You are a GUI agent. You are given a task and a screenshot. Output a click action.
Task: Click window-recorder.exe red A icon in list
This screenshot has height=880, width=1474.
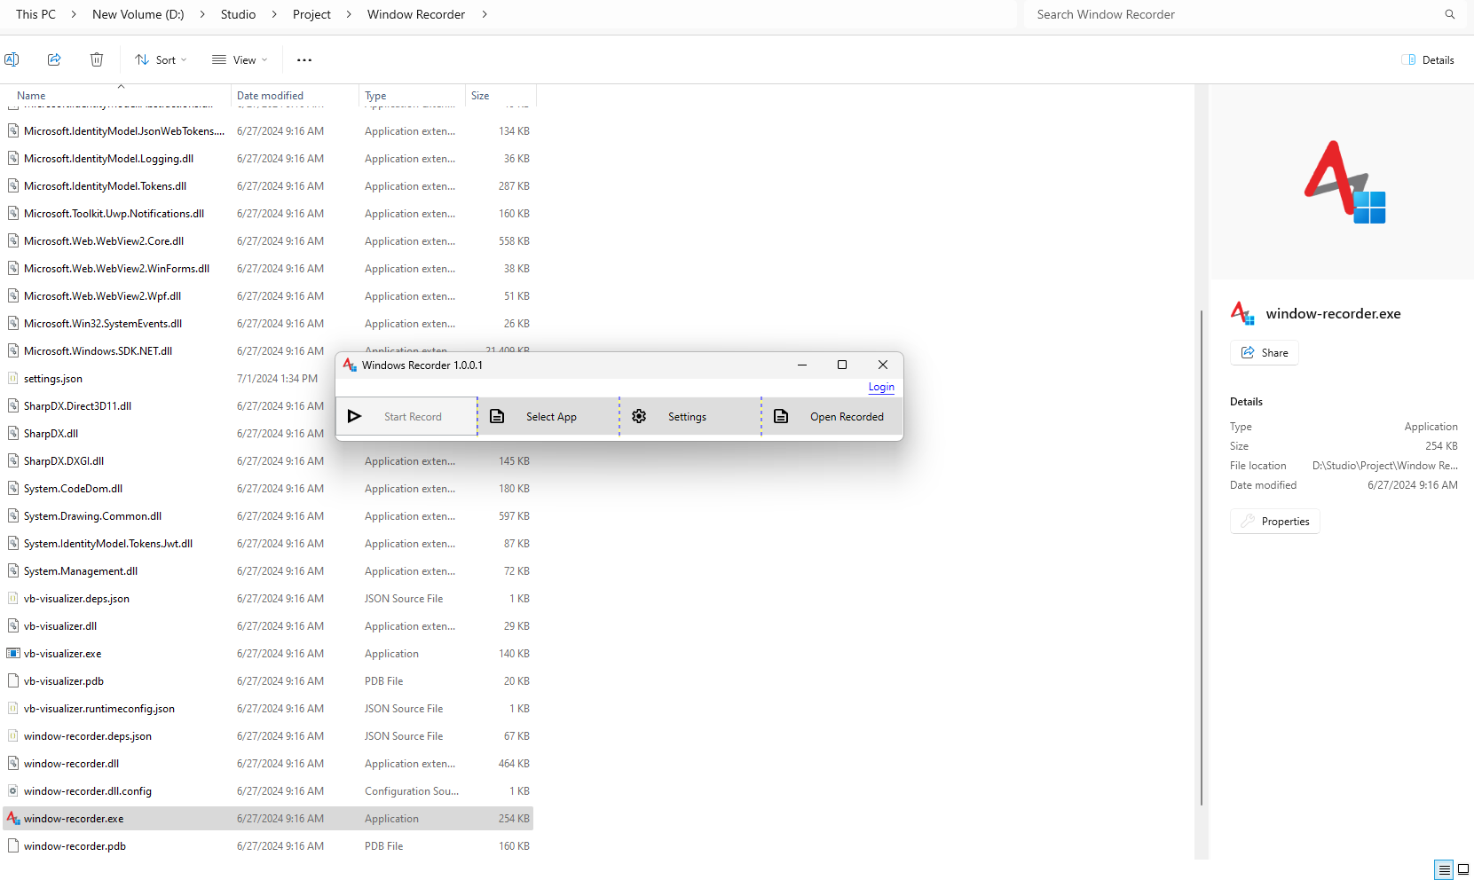click(13, 818)
